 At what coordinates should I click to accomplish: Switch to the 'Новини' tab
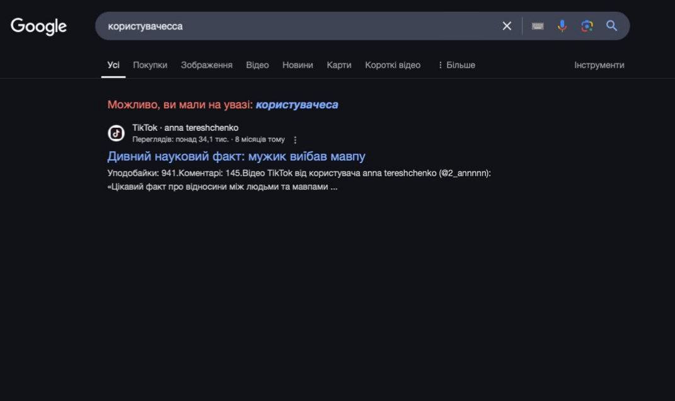point(297,65)
